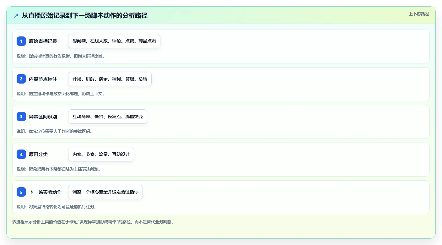Screen dimensions: 442x245
Task: Select the 原因分类 step title
Action: (x=38, y=154)
